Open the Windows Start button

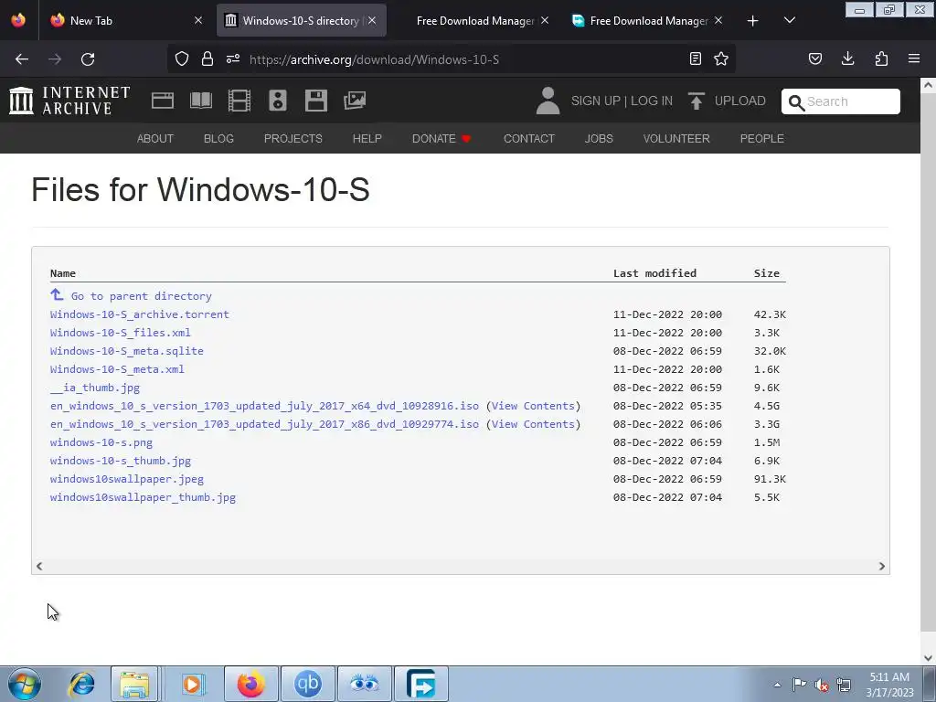point(24,684)
